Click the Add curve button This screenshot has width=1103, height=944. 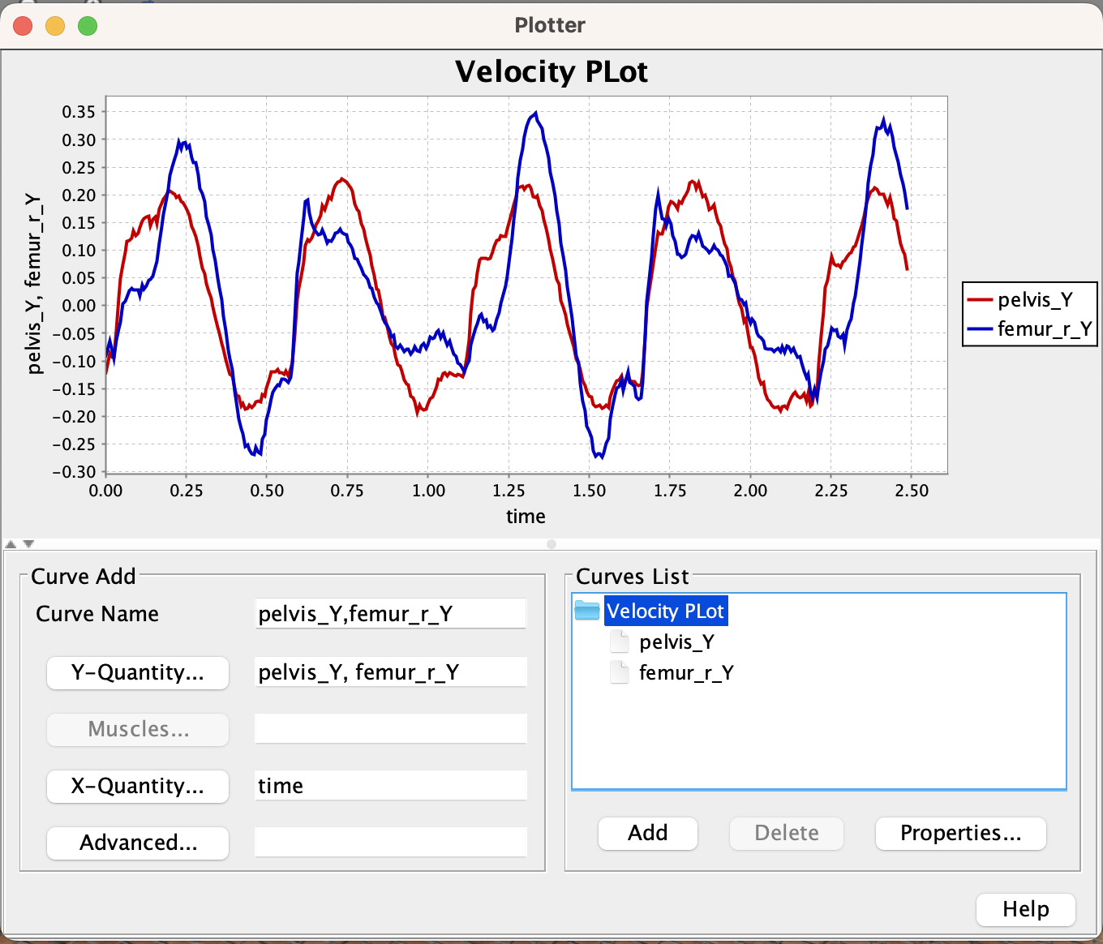(648, 833)
